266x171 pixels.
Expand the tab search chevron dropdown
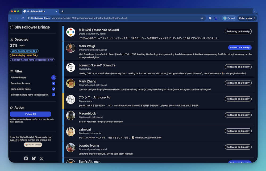point(255,11)
